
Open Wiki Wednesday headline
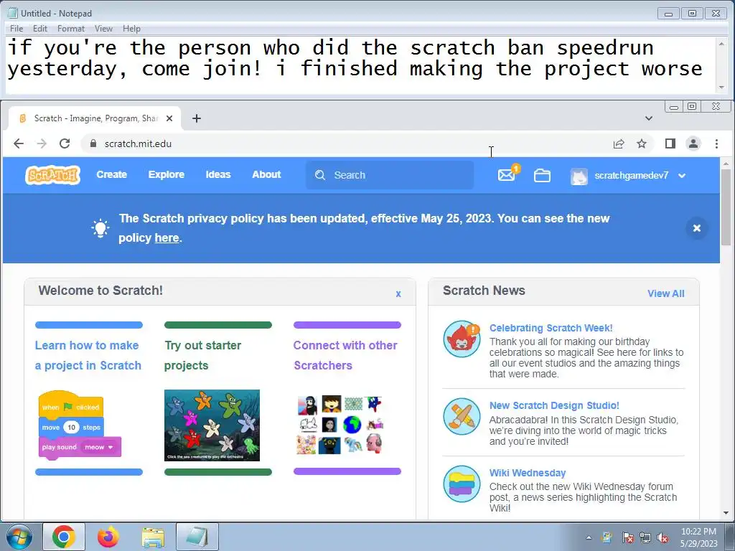(x=528, y=473)
